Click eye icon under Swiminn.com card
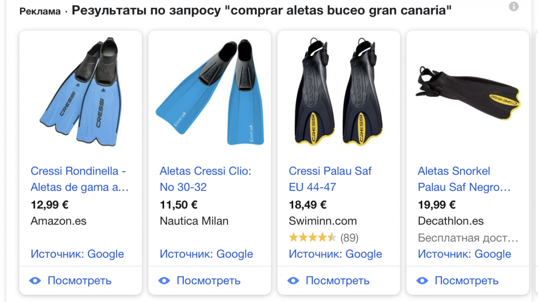Viewport: 538px width, 302px height. (x=293, y=281)
